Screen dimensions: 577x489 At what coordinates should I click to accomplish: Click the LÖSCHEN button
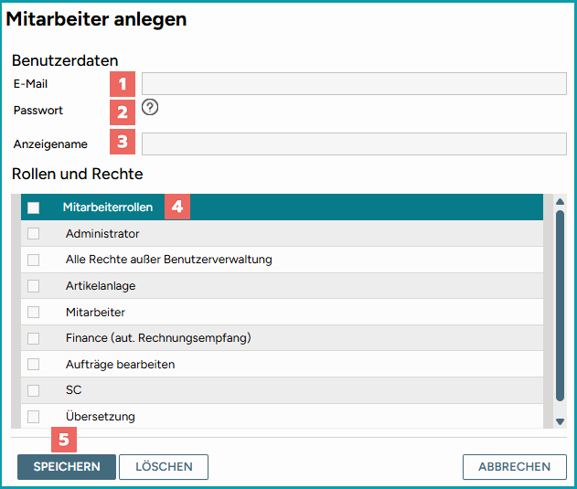click(x=164, y=467)
